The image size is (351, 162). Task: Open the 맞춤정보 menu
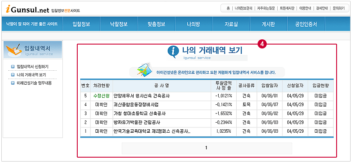156,24
